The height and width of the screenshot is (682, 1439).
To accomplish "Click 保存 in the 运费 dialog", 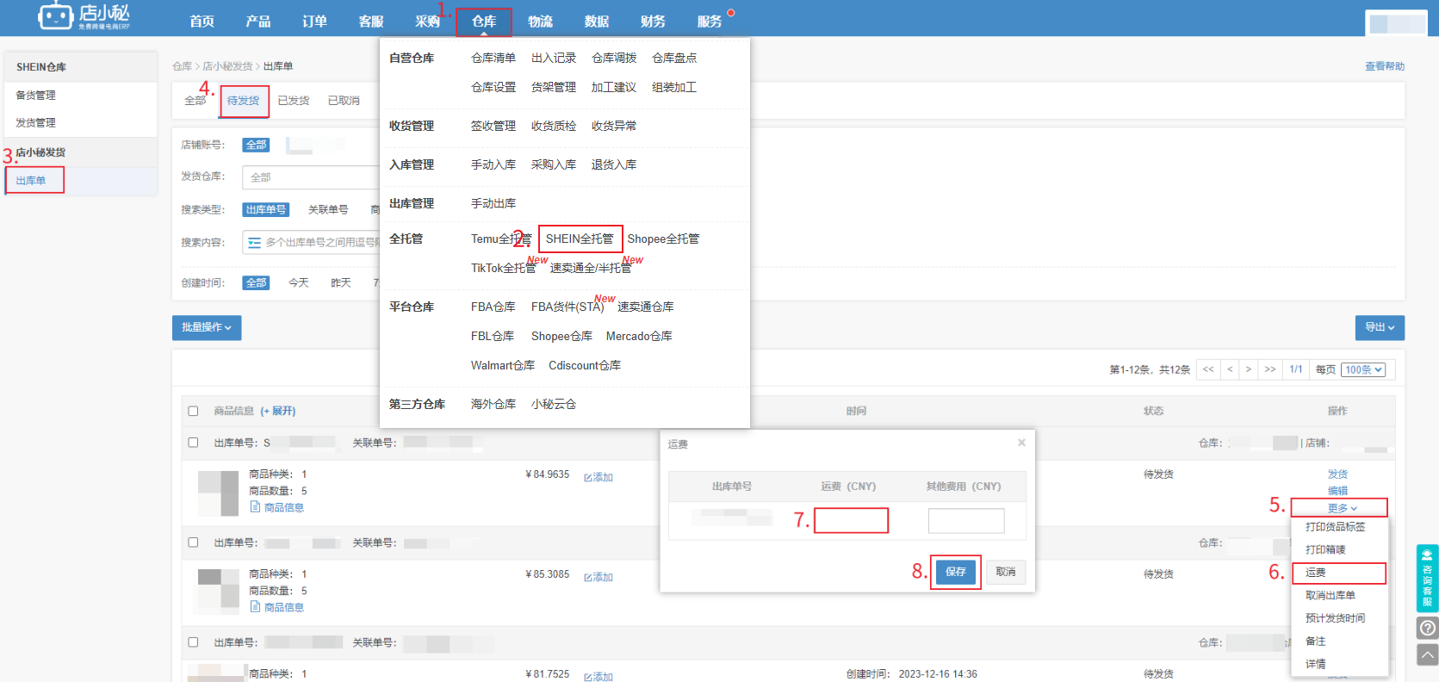I will 956,572.
